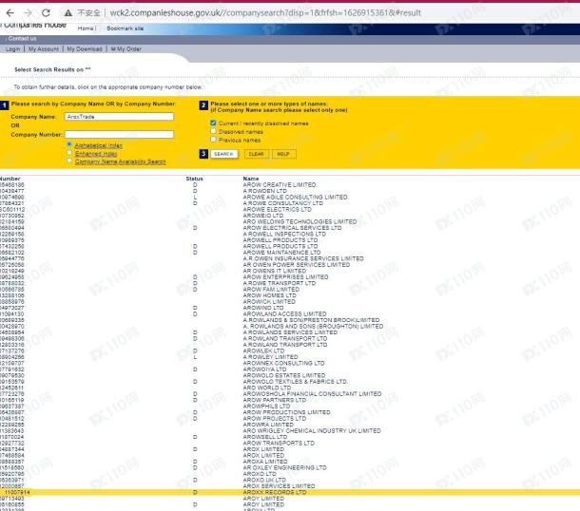Uncheck Current / recently dissolved names
The width and height of the screenshot is (580, 511).
point(213,123)
